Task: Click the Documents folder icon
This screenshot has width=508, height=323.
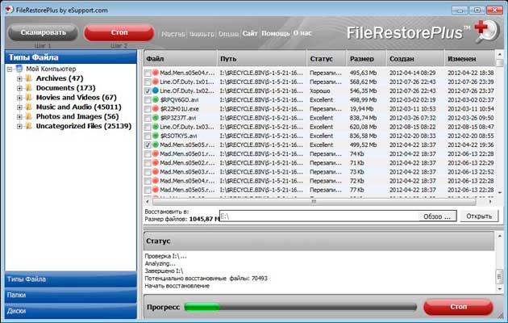Action: point(29,87)
